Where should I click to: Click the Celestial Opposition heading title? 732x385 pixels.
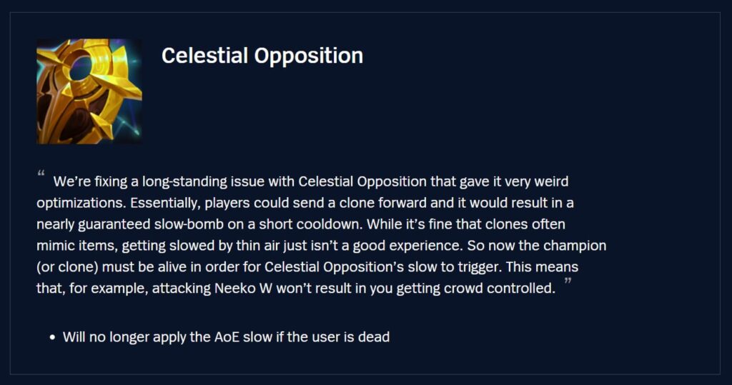point(262,56)
